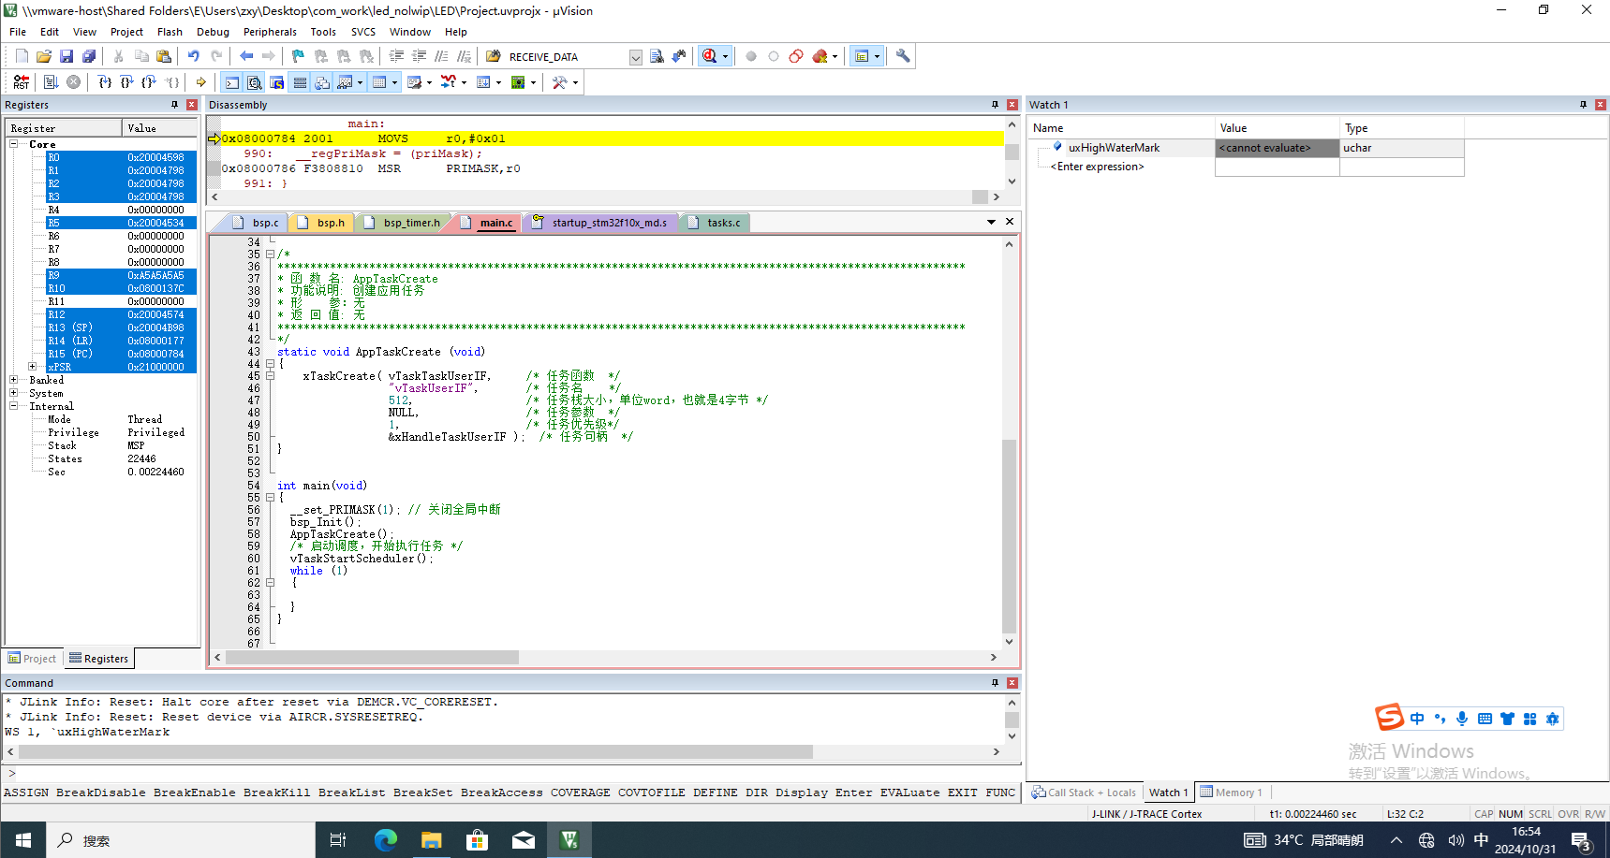Viewport: 1610px width, 858px height.
Task: Switch to the Project panel tab
Action: coord(33,659)
